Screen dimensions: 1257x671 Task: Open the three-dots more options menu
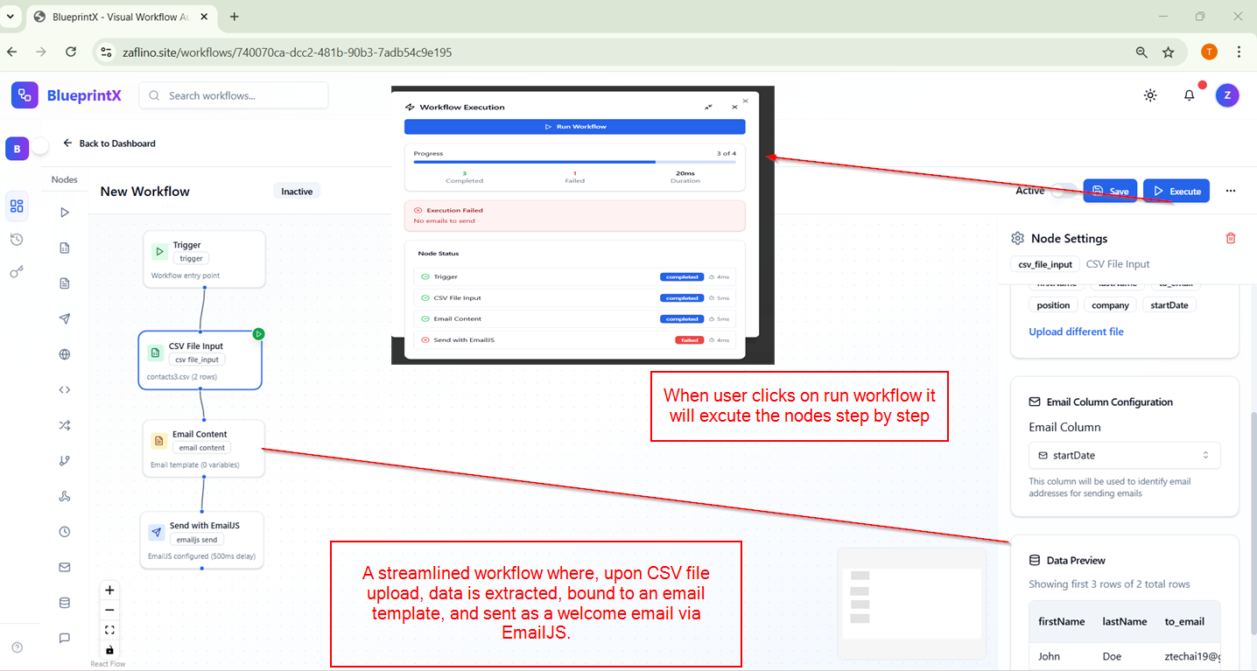[x=1231, y=191]
